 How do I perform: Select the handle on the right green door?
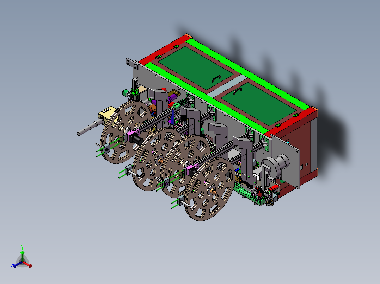pos(238,91)
